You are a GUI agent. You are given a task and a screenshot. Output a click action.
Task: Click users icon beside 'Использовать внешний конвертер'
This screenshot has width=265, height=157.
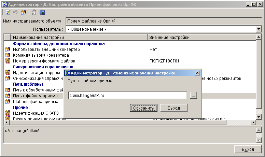(x=8, y=49)
